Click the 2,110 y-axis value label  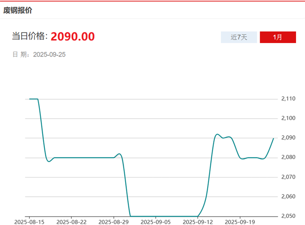coord(288,99)
